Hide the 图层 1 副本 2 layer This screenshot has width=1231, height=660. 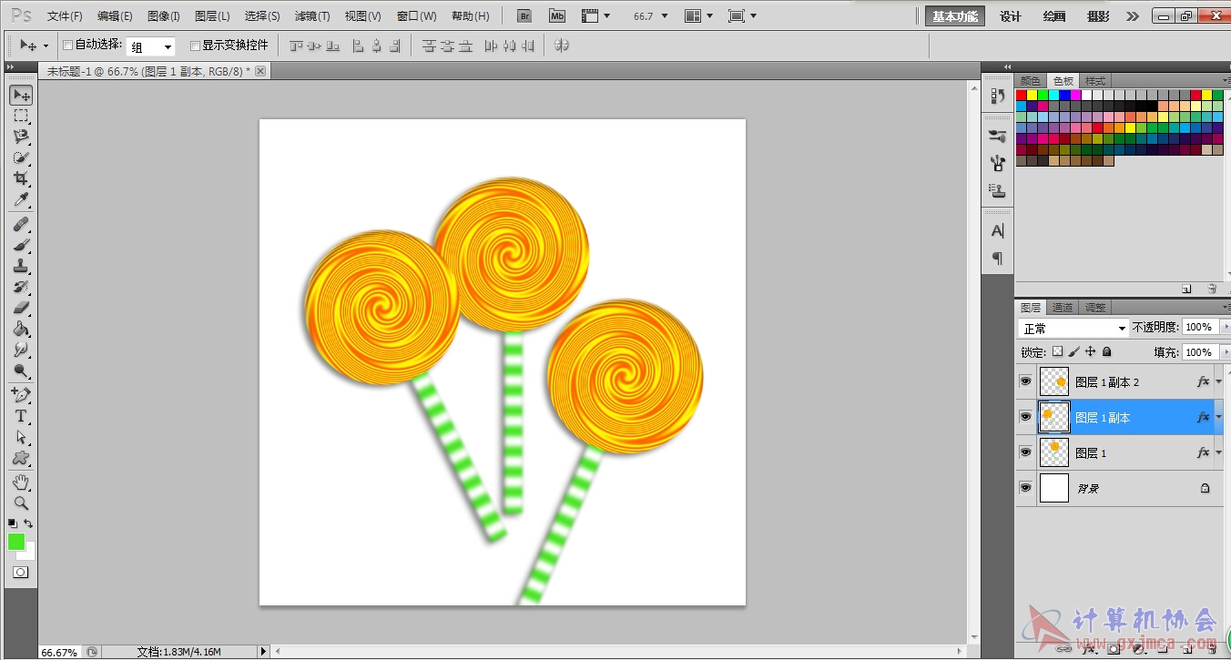[x=1025, y=381]
